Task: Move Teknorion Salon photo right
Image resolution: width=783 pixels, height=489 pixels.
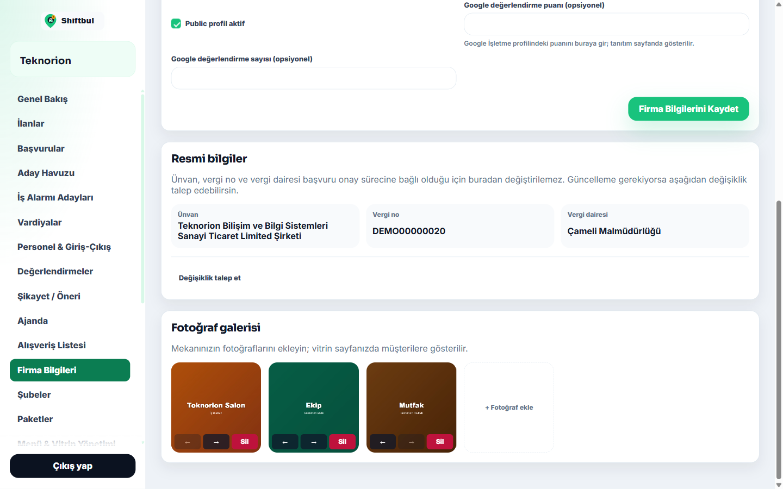Action: tap(216, 442)
